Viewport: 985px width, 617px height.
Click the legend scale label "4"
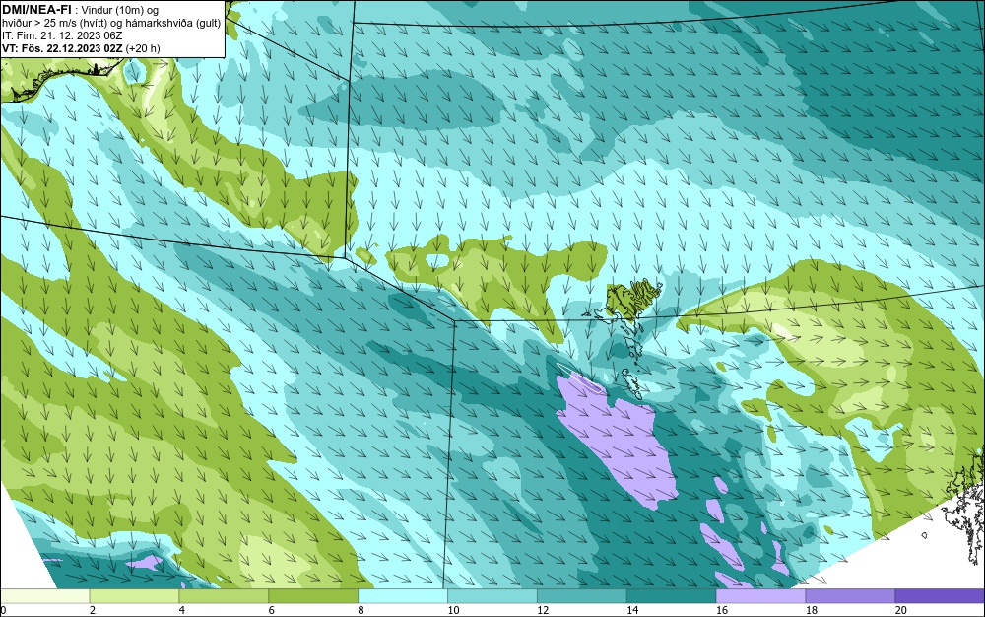[182, 610]
